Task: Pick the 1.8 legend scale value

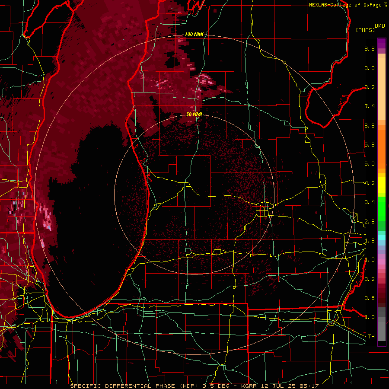Action: coord(370,241)
